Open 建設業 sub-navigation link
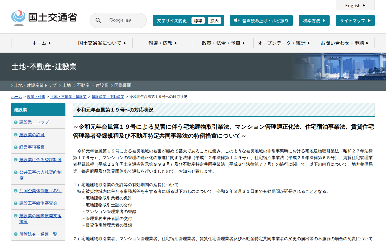Viewport: 386px width, 241px height. (x=102, y=85)
